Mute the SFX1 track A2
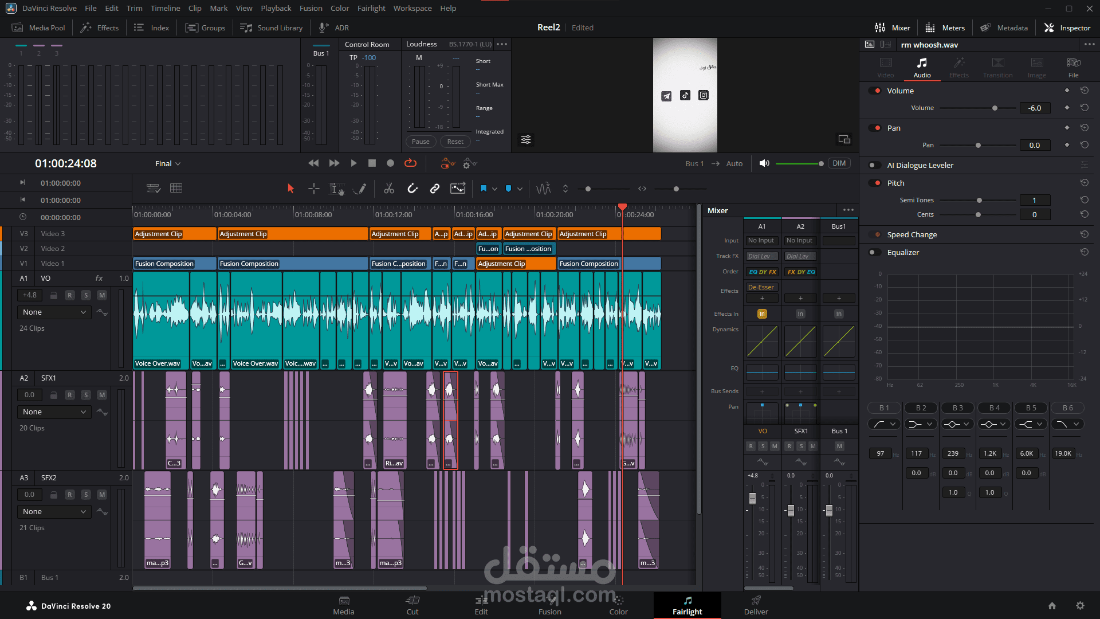This screenshot has height=619, width=1100. (101, 395)
